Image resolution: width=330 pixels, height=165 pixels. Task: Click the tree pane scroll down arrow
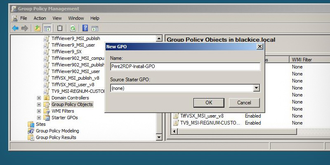coord(159,137)
